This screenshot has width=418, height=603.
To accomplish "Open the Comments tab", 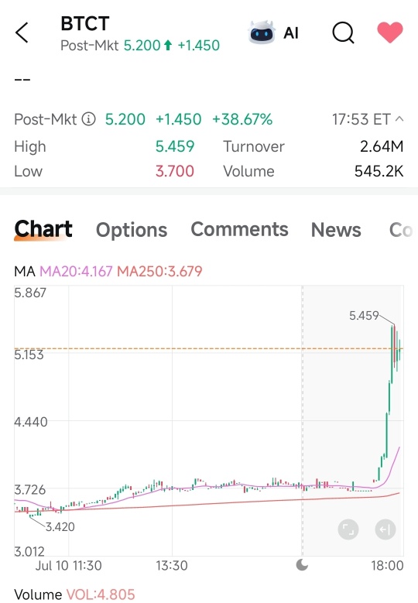I will (x=239, y=229).
